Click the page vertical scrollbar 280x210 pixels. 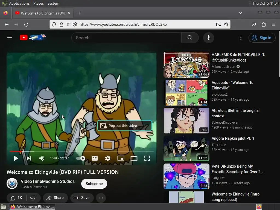pyautogui.click(x=279, y=54)
